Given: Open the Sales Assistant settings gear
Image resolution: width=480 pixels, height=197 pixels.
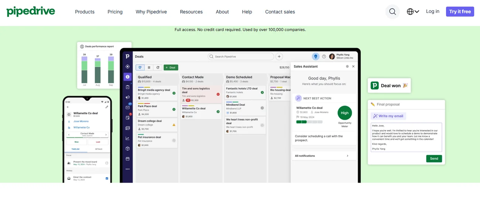Looking at the screenshot, I should pyautogui.click(x=347, y=67).
